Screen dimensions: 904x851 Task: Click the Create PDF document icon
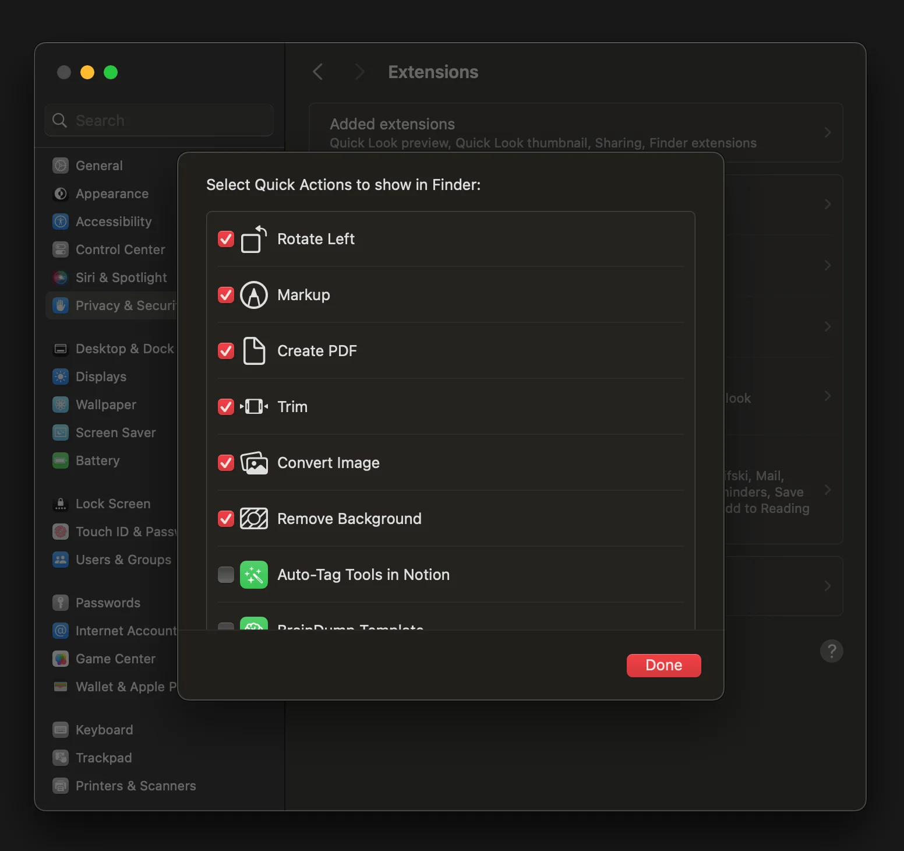(254, 351)
